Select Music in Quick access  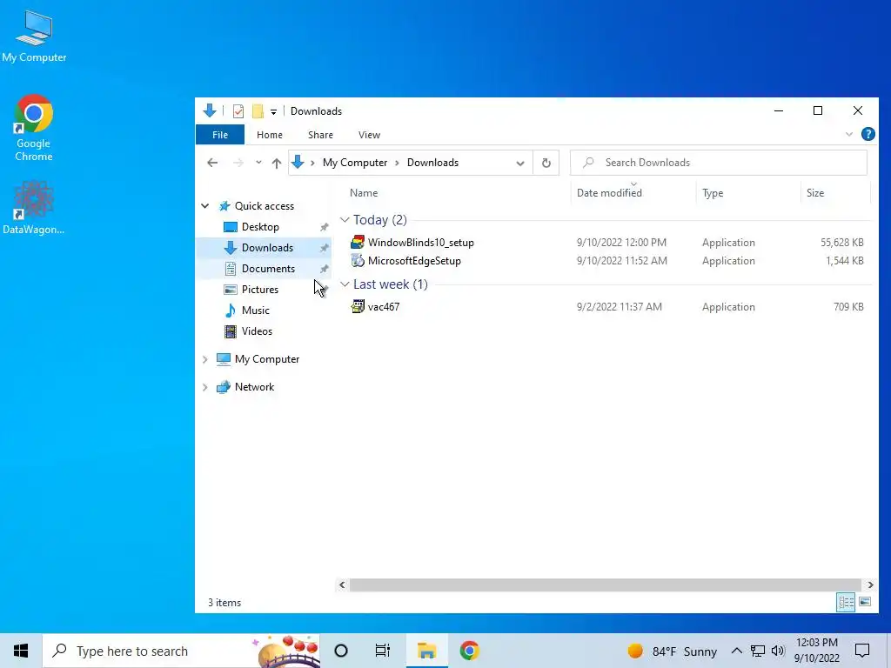pyautogui.click(x=255, y=311)
